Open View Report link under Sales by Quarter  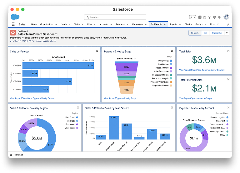pyautogui.click(x=32, y=98)
